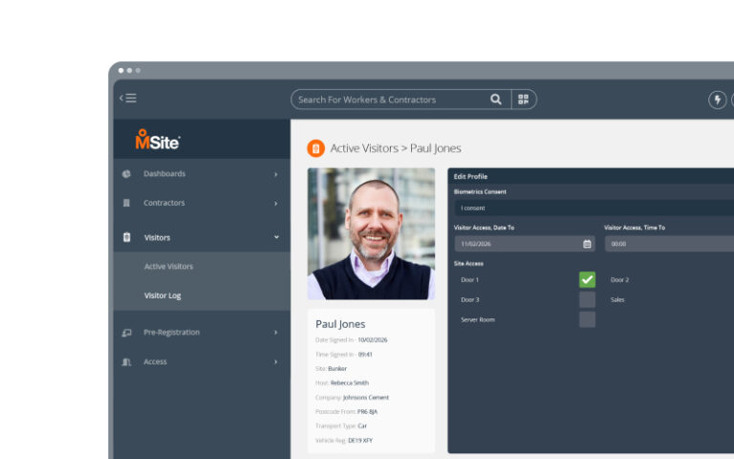Click the magnifier search icon
The image size is (734, 459).
(x=495, y=99)
